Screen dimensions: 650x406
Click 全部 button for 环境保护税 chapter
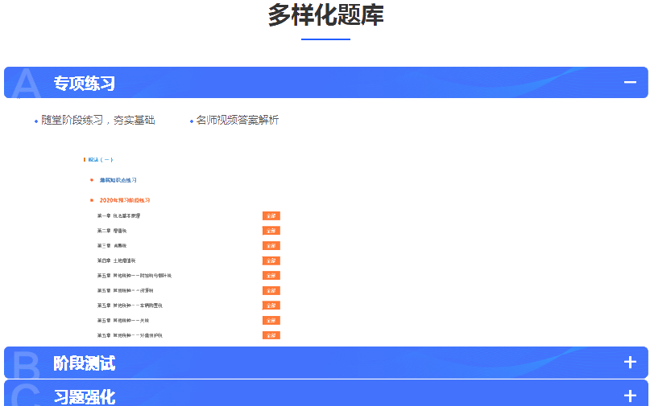(x=271, y=335)
